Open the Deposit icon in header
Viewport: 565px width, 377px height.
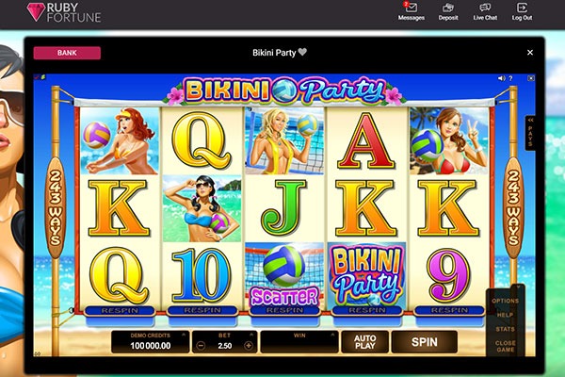point(448,8)
